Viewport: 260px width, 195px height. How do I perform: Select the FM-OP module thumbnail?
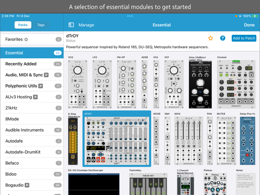tap(127, 84)
